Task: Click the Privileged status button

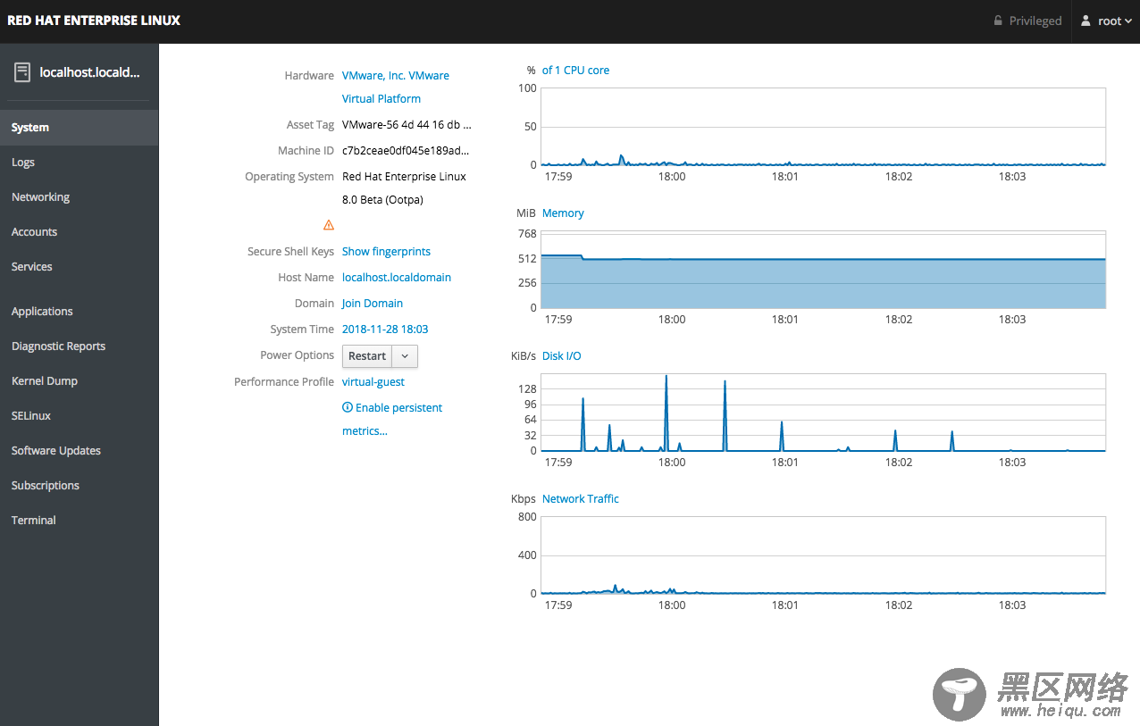Action: point(1027,21)
